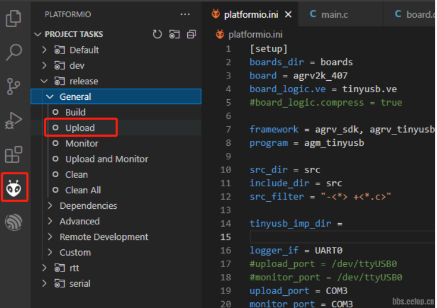
Task: Select the Monitor task label
Action: click(x=82, y=144)
